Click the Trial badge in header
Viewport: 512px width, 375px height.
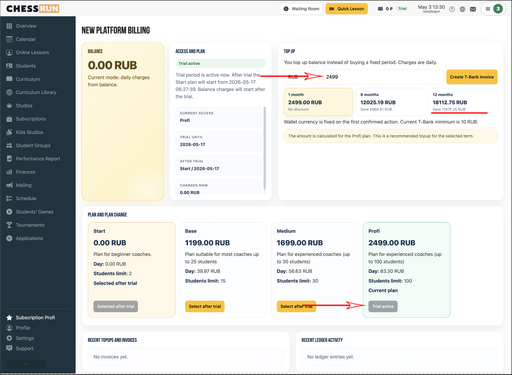402,9
